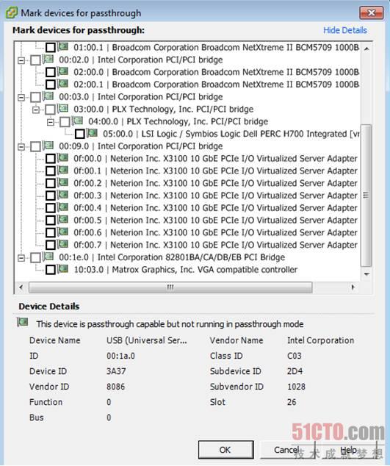This screenshot has width=390, height=466.
Task: Check the 0f:00.3 Neterion X3100 checkbox
Action: (x=51, y=196)
